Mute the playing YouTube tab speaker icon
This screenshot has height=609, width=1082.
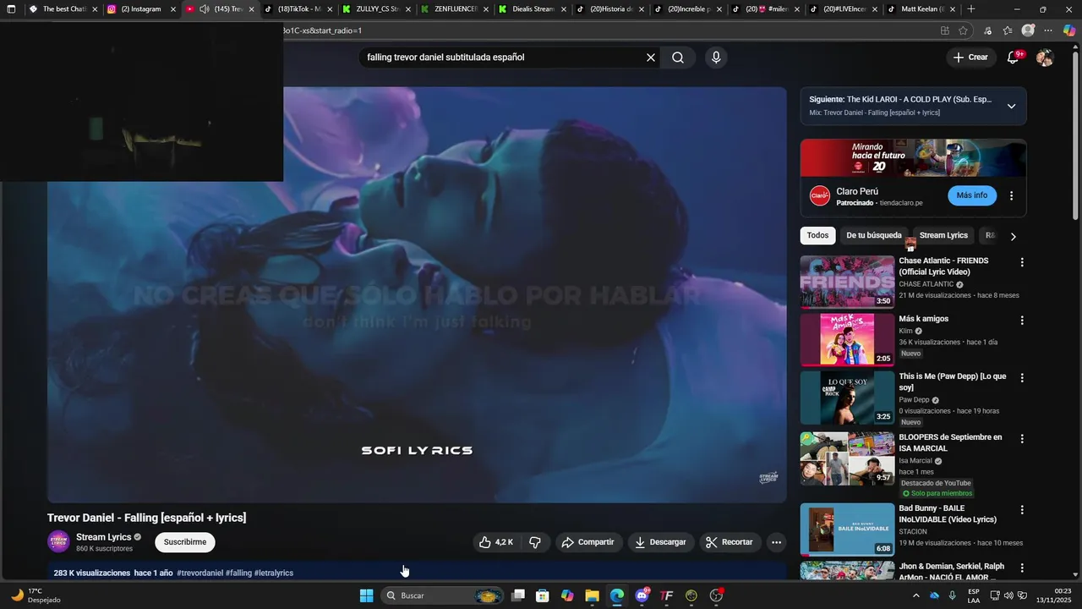[204, 9]
